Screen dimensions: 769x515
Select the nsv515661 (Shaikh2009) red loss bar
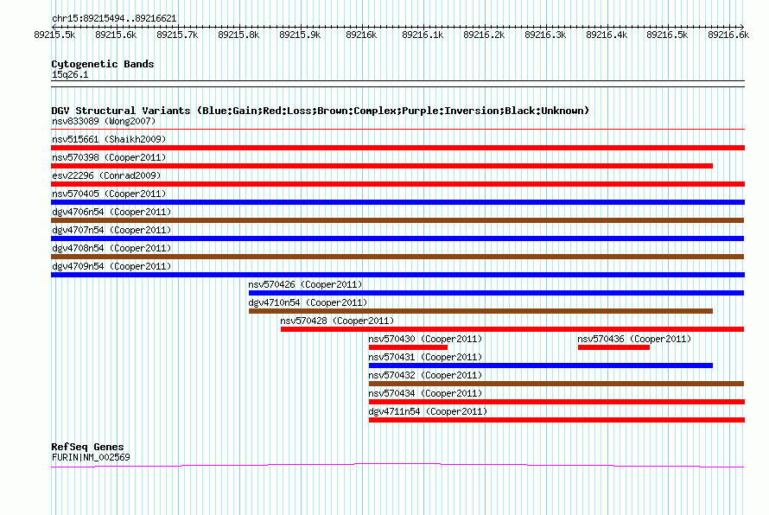click(397, 148)
